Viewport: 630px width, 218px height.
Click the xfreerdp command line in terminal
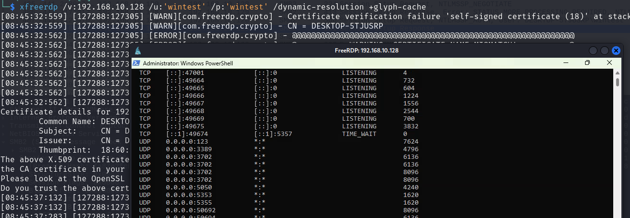215,7
